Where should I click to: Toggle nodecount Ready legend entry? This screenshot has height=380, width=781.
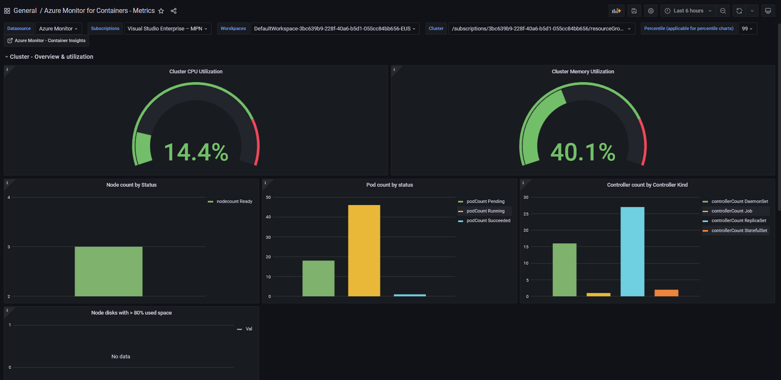(x=234, y=202)
